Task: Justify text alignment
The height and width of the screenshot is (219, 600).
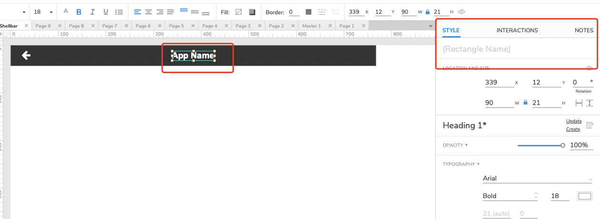Action: click(x=170, y=12)
